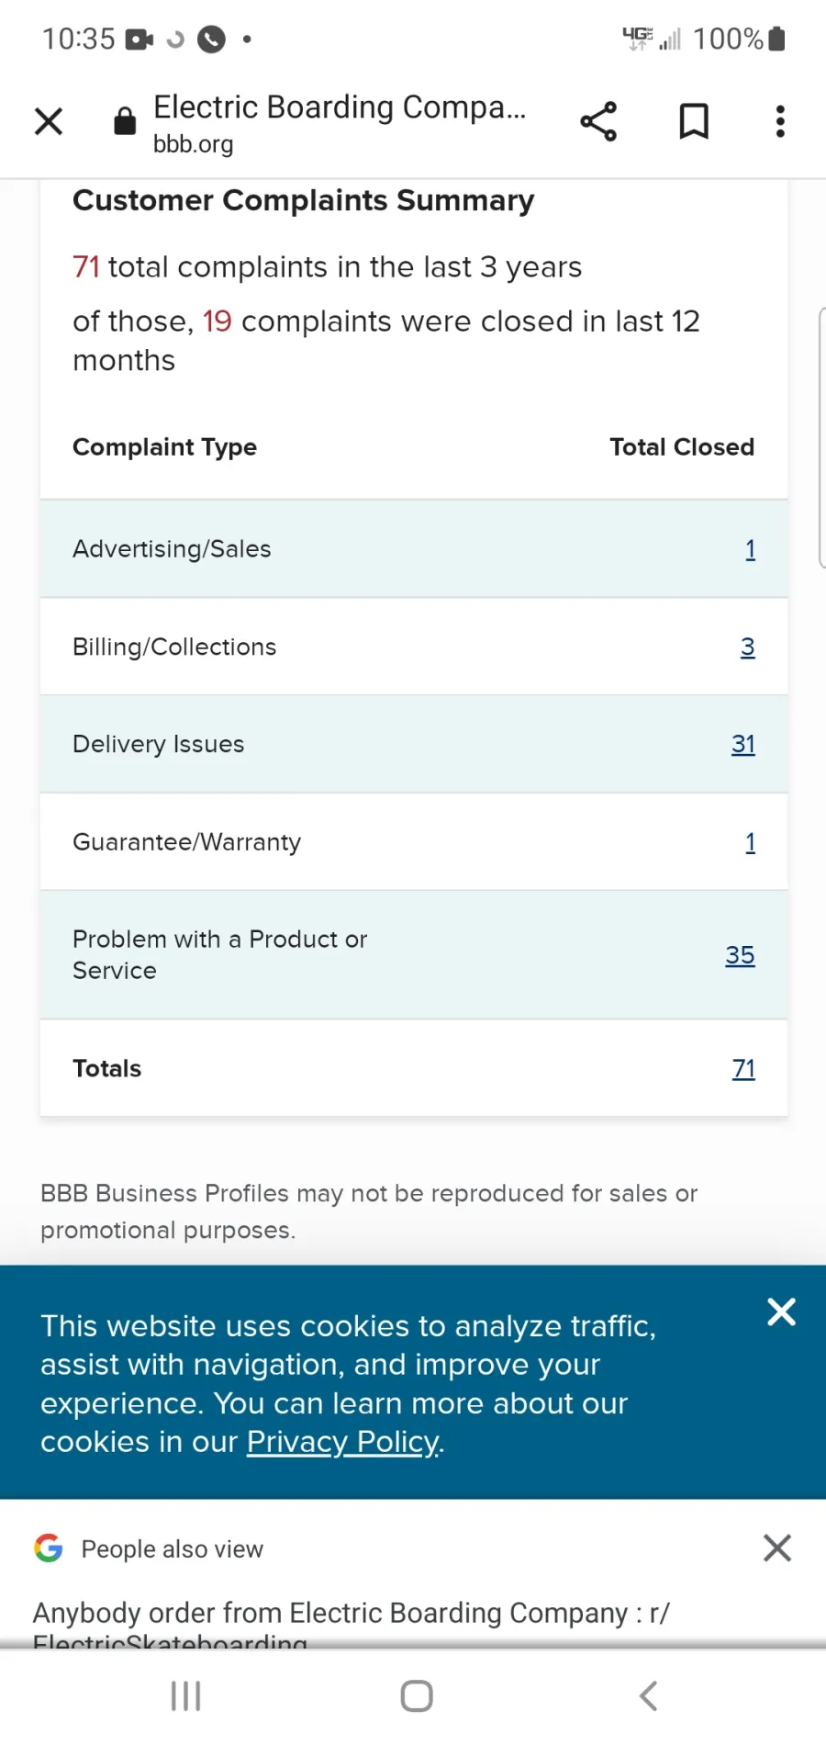This screenshot has width=826, height=1745.
Task: View the 3 Billing/Collections complaints
Action: (x=748, y=647)
